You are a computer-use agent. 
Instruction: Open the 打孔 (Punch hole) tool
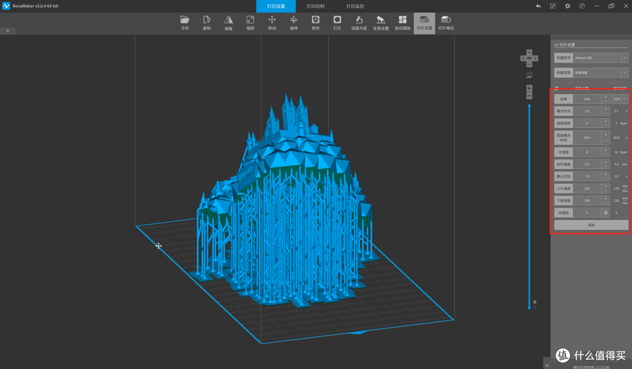click(338, 23)
